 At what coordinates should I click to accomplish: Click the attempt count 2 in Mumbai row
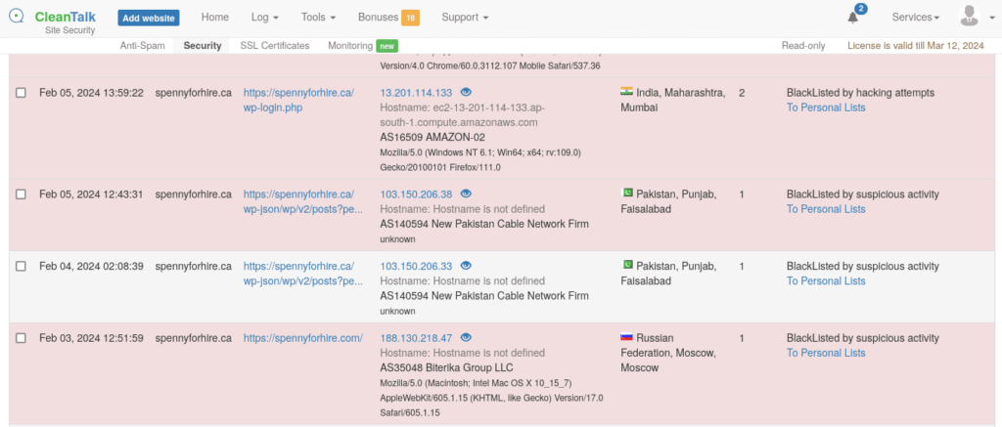click(x=742, y=93)
